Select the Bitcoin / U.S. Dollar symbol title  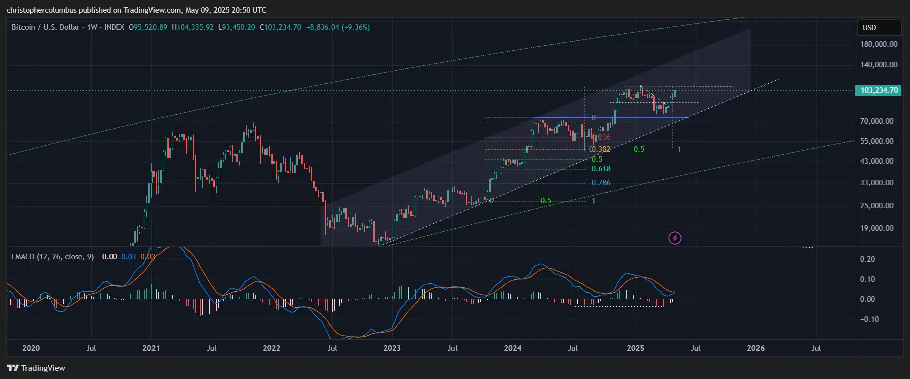click(45, 27)
